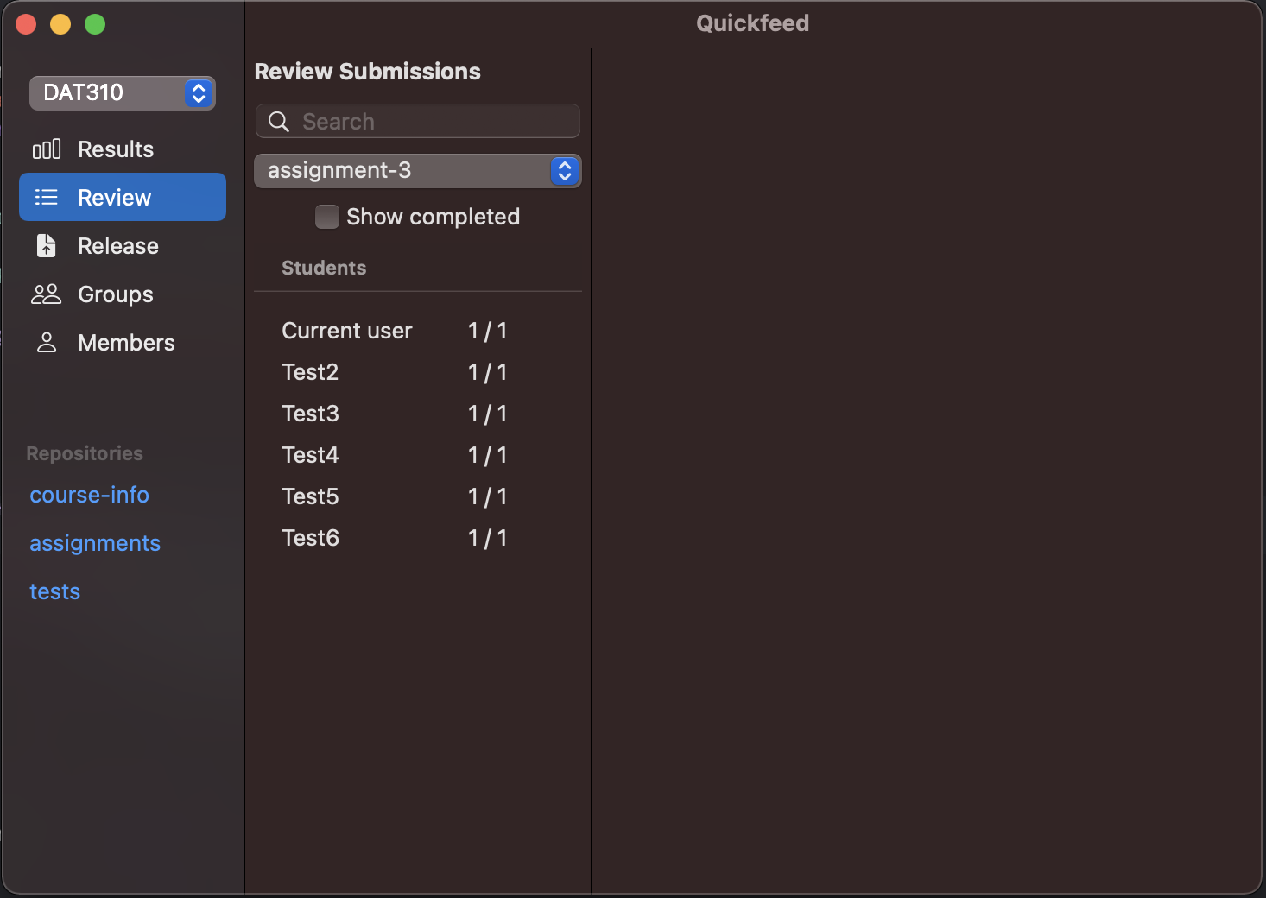
Task: Pick student Test5 from list
Action: 418,496
